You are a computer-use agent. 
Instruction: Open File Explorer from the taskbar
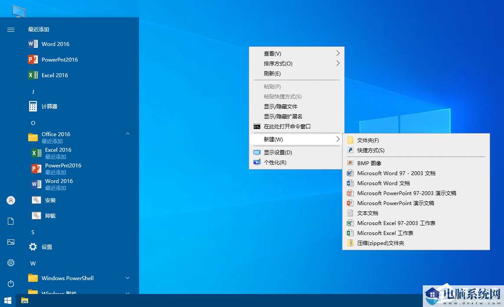25,300
